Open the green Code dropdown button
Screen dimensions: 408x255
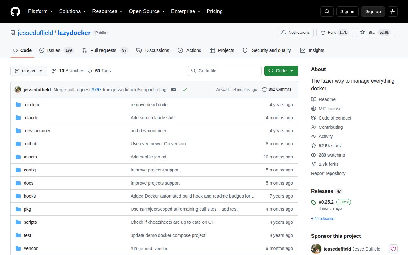(x=281, y=71)
